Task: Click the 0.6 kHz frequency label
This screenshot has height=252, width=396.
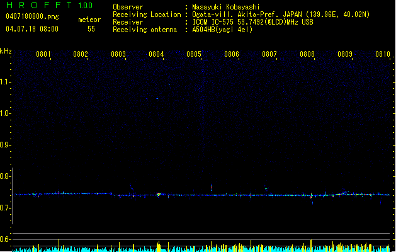Action: pos(5,239)
